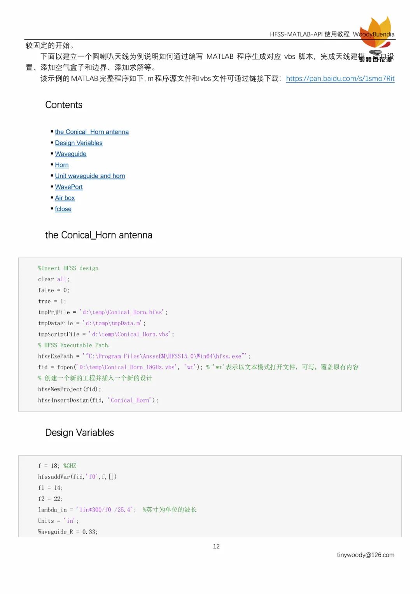Click the tinywoody@126.com email address
This screenshot has width=420, height=594.
[x=366, y=555]
